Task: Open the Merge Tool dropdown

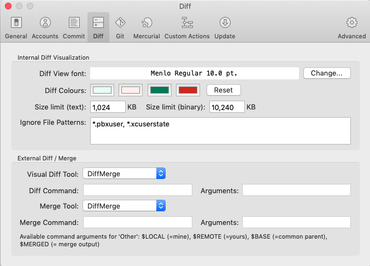Action: tap(124, 206)
